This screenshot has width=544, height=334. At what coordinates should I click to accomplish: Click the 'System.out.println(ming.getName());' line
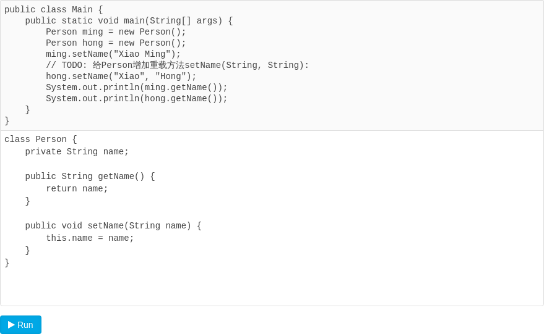tap(136, 87)
